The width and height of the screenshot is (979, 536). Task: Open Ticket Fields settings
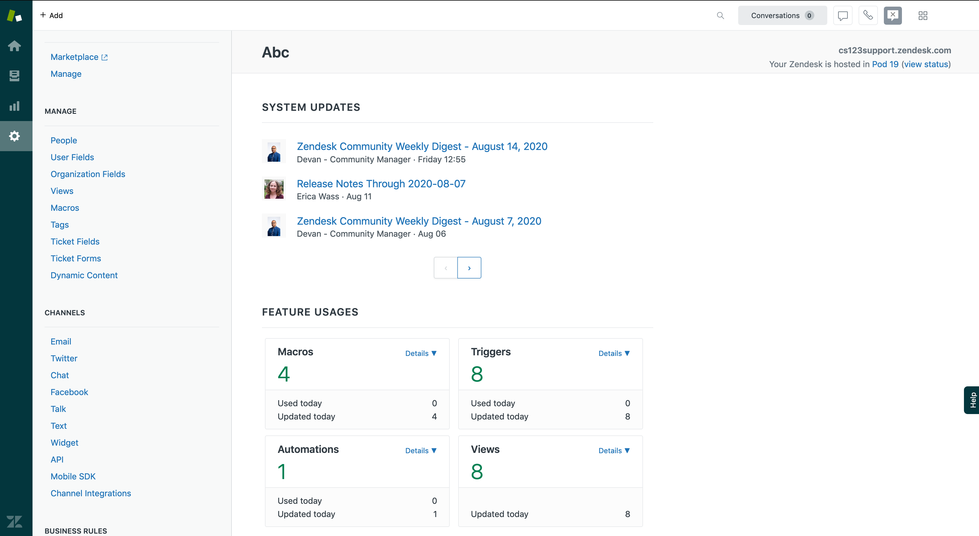75,242
